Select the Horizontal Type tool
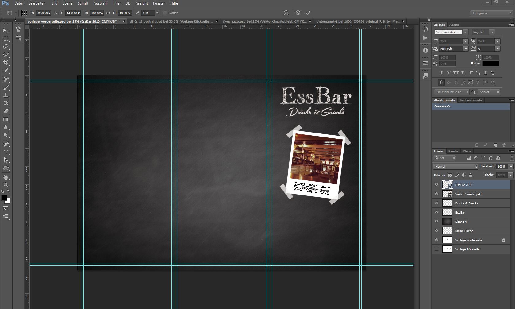 6,152
